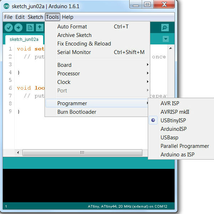The width and height of the screenshot is (214, 214).
Task: Click line number 1 in status bar
Action: (6, 206)
